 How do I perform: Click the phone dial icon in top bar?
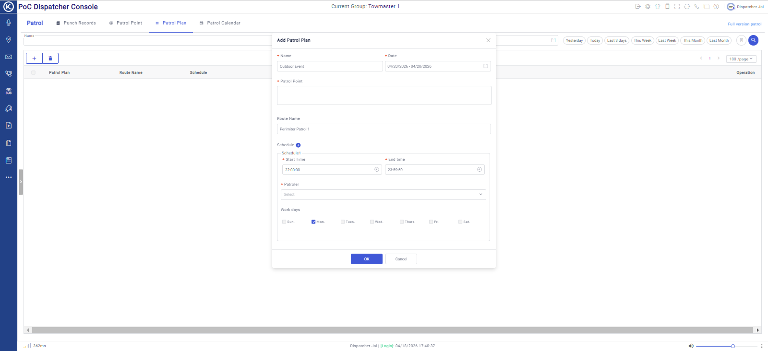pos(696,7)
